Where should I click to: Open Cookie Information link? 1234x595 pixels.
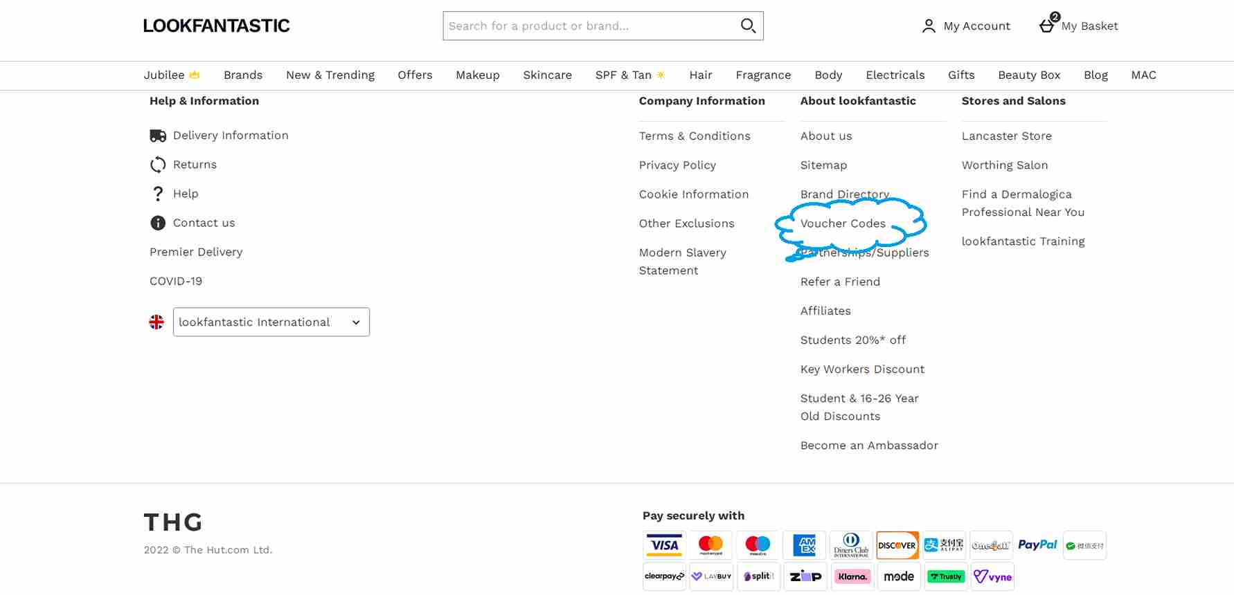(x=694, y=194)
